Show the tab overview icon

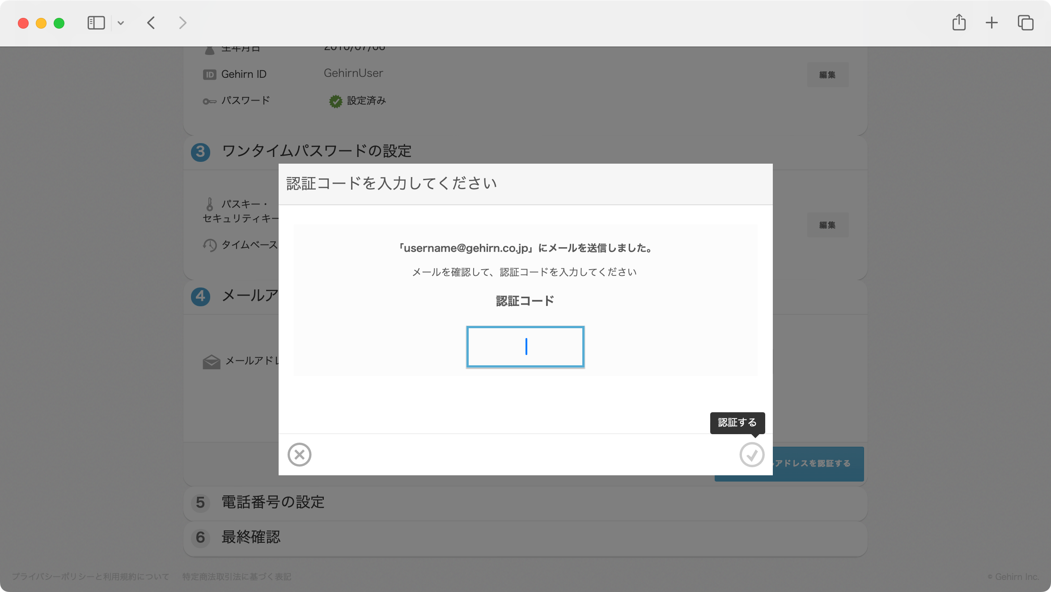pyautogui.click(x=1025, y=22)
